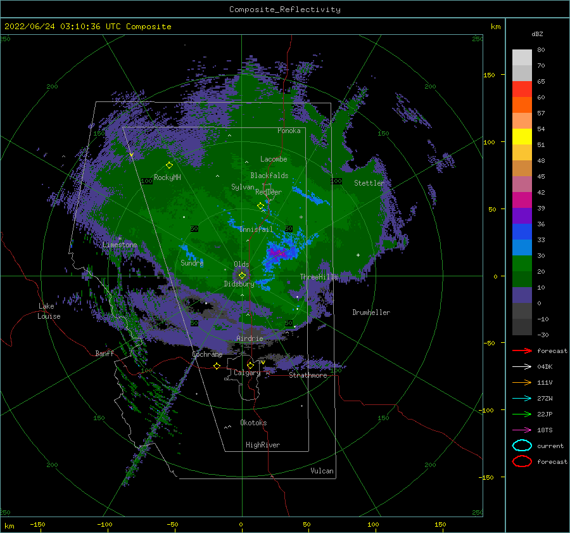Screen dimensions: 570x533
Task: Click the Olds label
Action: (241, 264)
